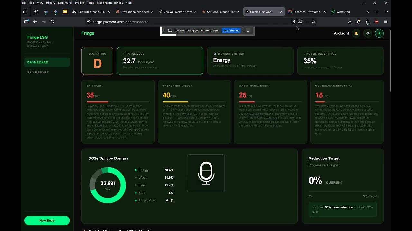This screenshot has width=412, height=231.
Task: Click the Biggest Emitter Energy card
Action: coord(250,61)
